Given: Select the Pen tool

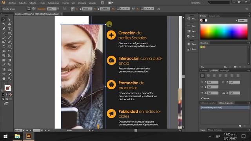Looking at the screenshot, I should pyautogui.click(x=4, y=29).
